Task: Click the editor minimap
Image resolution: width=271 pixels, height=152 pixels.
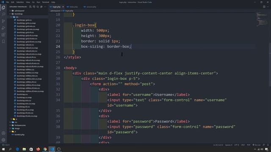Action: (262, 19)
